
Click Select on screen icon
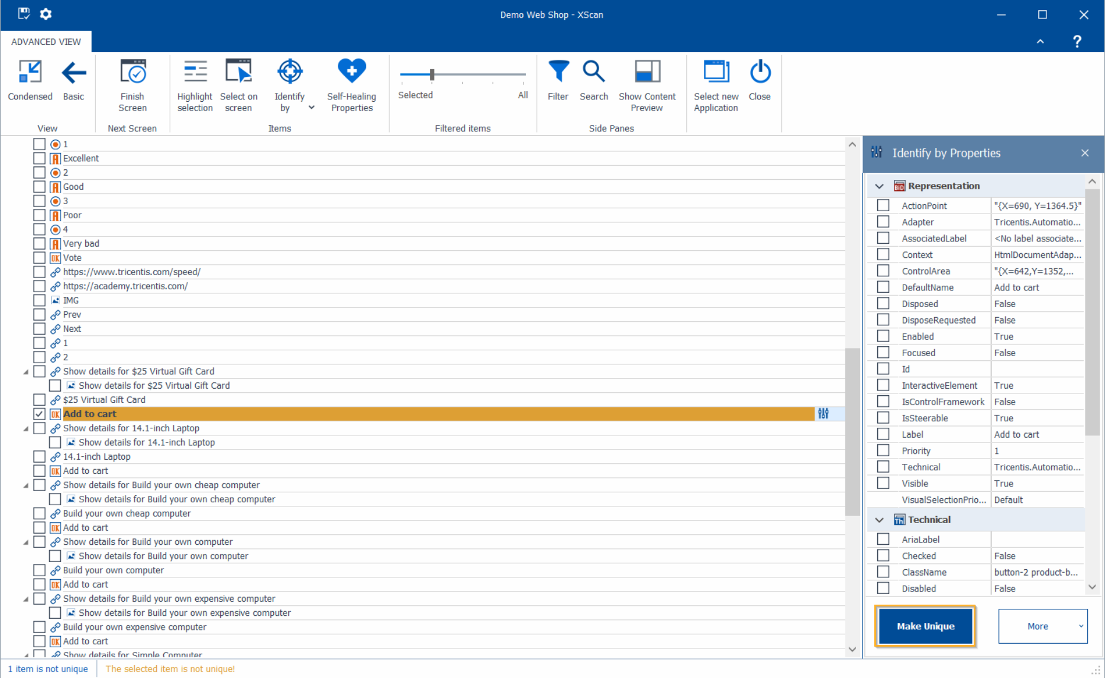tap(238, 73)
